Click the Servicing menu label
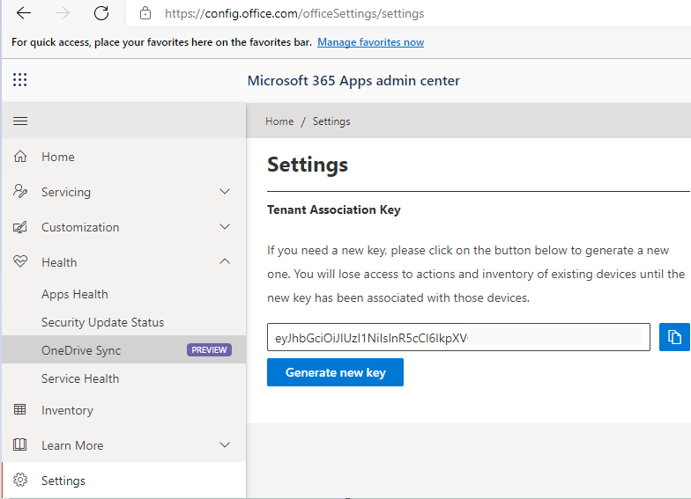This screenshot has width=691, height=499. coord(66,192)
